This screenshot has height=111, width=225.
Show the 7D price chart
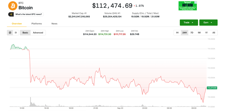(192, 33)
